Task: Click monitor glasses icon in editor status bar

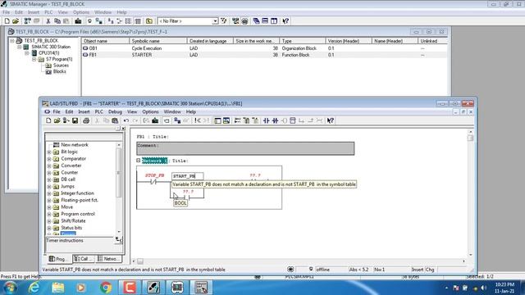Action: click(x=290, y=270)
